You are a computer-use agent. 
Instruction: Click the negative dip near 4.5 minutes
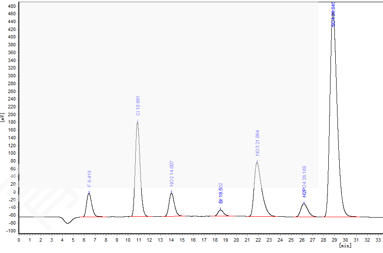67,223
